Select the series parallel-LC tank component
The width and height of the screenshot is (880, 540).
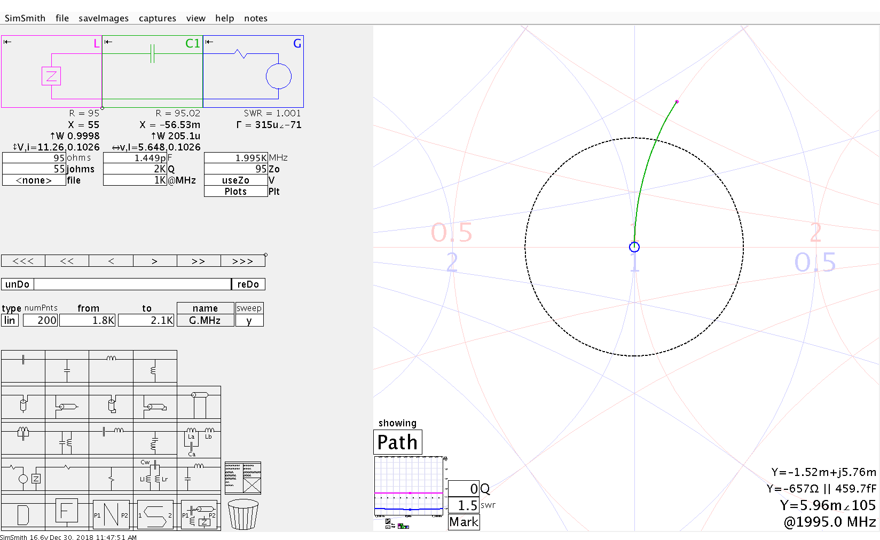tap(23, 439)
